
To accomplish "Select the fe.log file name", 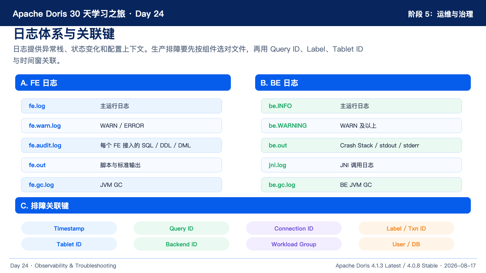I will tap(37, 106).
